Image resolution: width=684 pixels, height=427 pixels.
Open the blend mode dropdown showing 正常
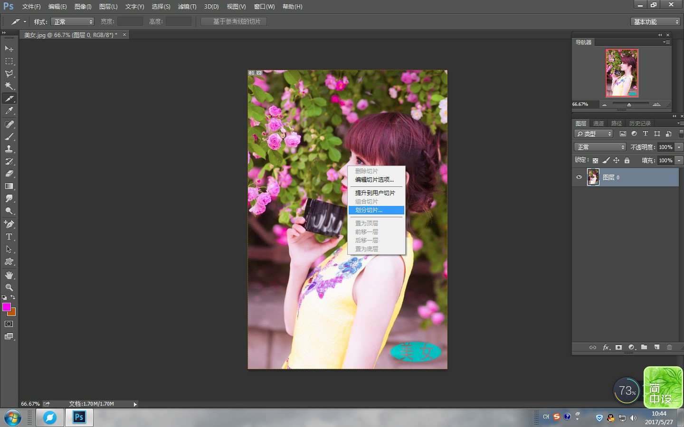tap(599, 147)
